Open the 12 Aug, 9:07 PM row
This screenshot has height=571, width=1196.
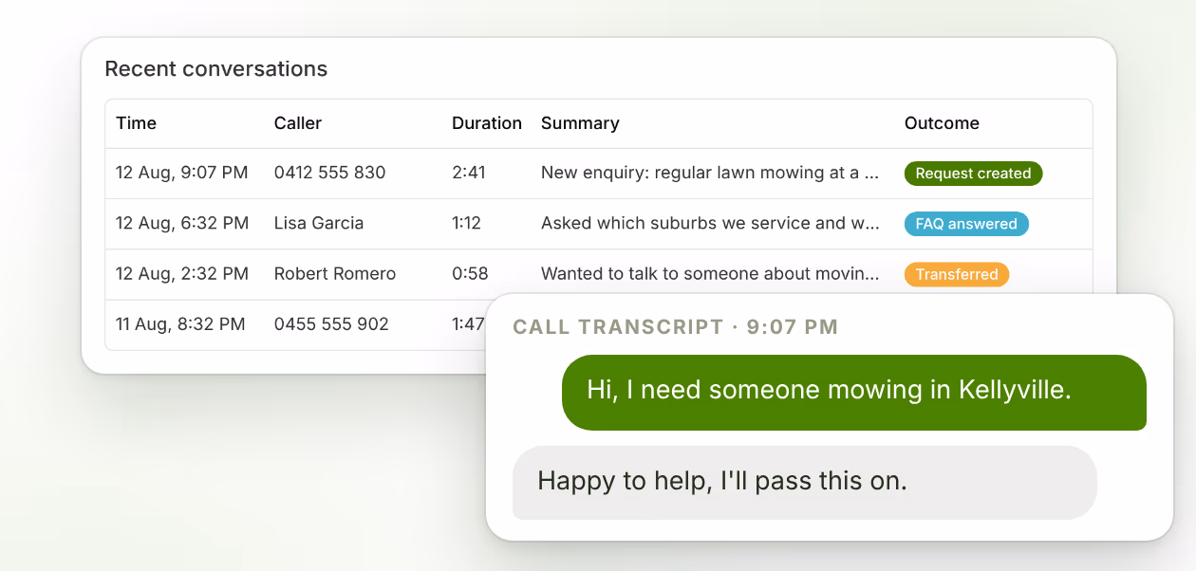[599, 174]
